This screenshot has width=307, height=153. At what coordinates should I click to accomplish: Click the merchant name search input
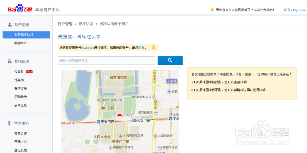[106, 61]
